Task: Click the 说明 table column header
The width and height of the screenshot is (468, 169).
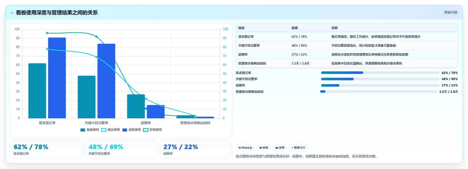Action: coord(334,28)
